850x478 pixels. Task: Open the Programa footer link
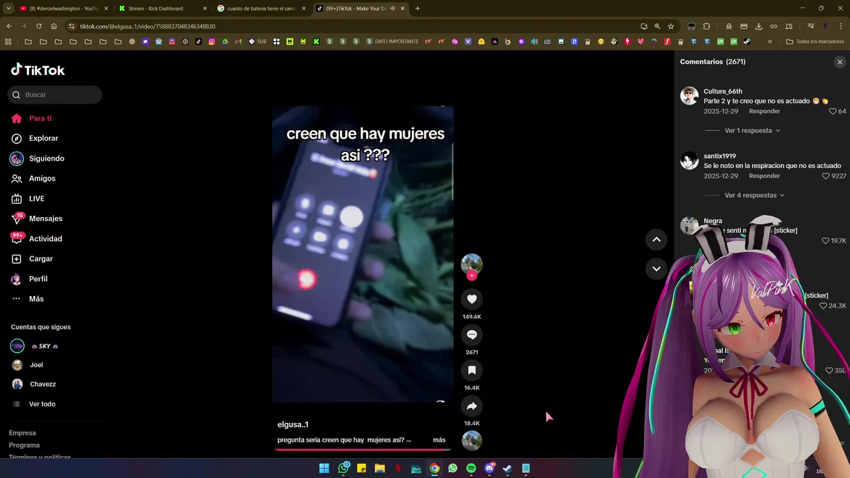tap(24, 445)
